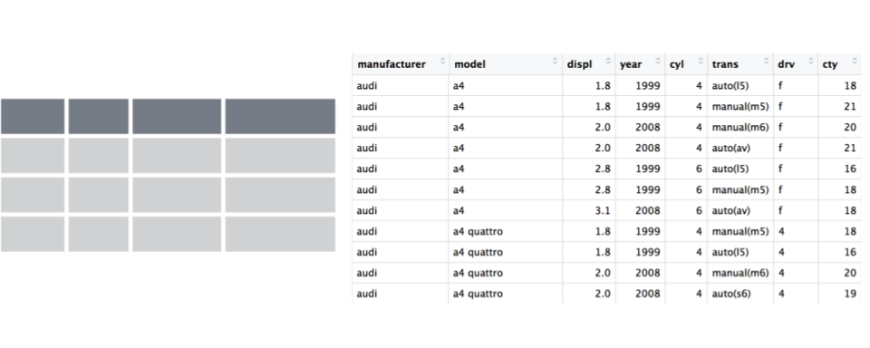The image size is (870, 348).
Task: Click the year column sort icon
Action: (658, 62)
